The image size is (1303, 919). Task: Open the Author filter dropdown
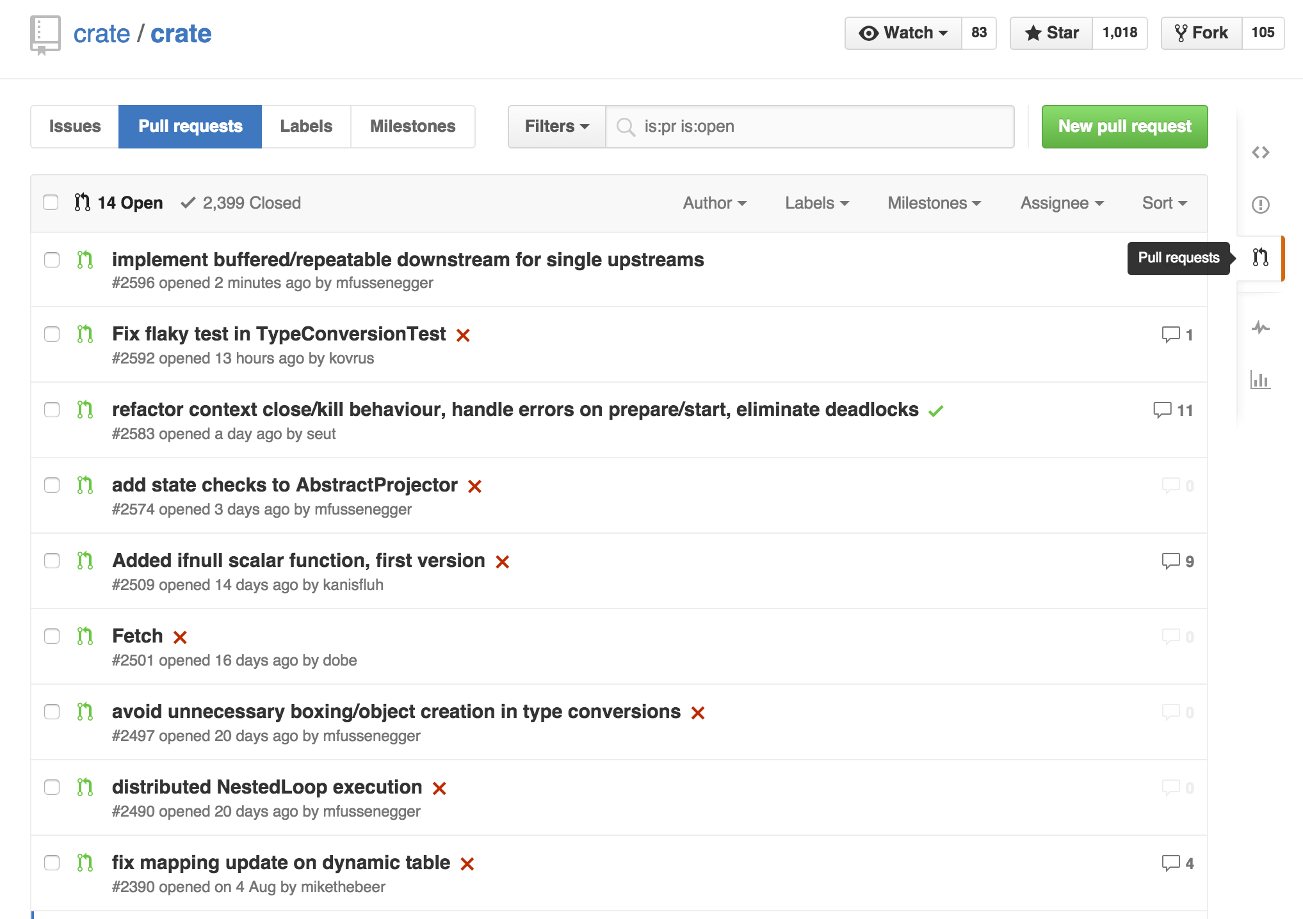tap(714, 204)
